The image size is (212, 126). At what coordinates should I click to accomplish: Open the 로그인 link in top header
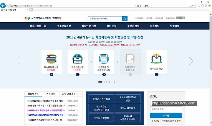tap(149, 18)
